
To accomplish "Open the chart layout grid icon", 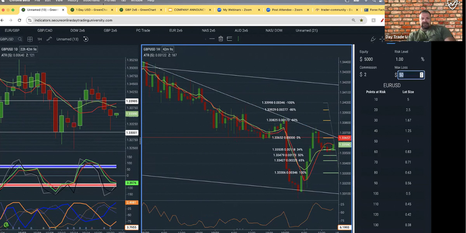I will [30, 39].
